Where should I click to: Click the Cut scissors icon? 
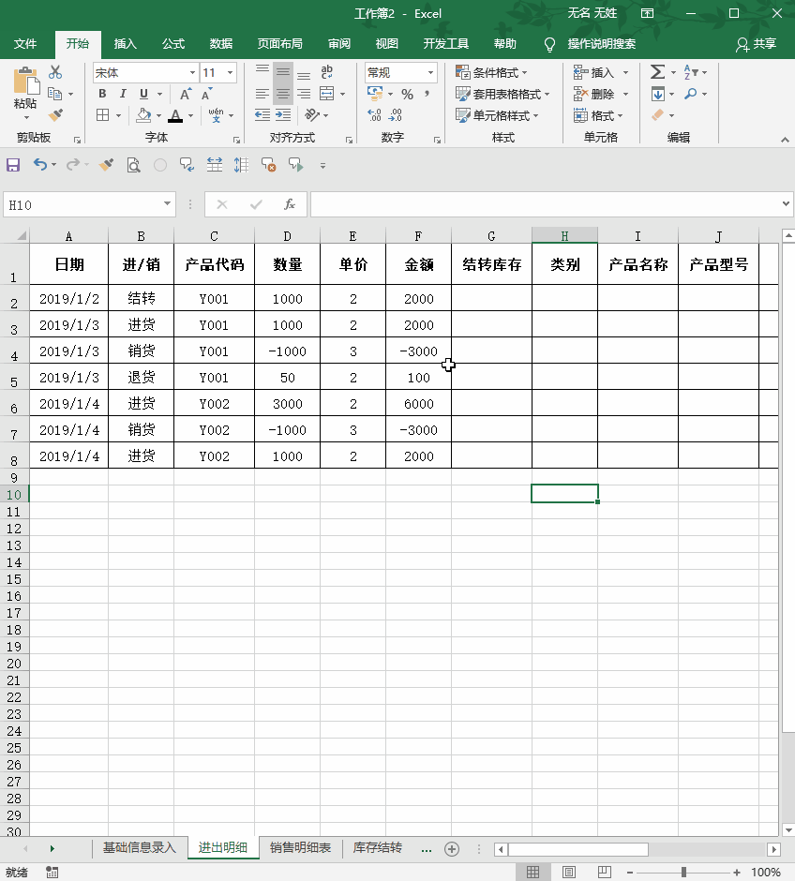coord(55,72)
